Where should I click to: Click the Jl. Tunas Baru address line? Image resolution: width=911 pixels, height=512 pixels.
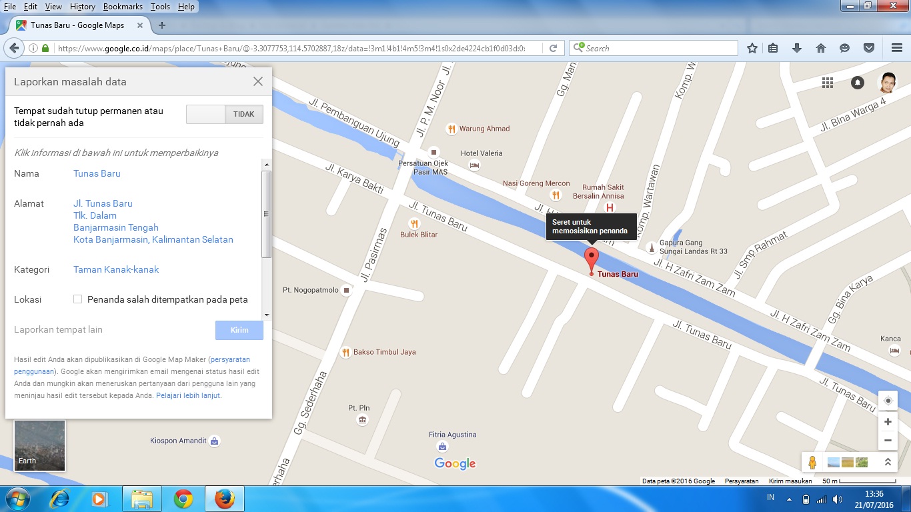tap(103, 203)
